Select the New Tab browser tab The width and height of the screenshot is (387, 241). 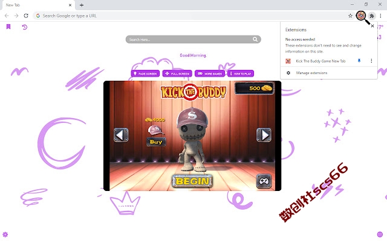[x=37, y=5]
